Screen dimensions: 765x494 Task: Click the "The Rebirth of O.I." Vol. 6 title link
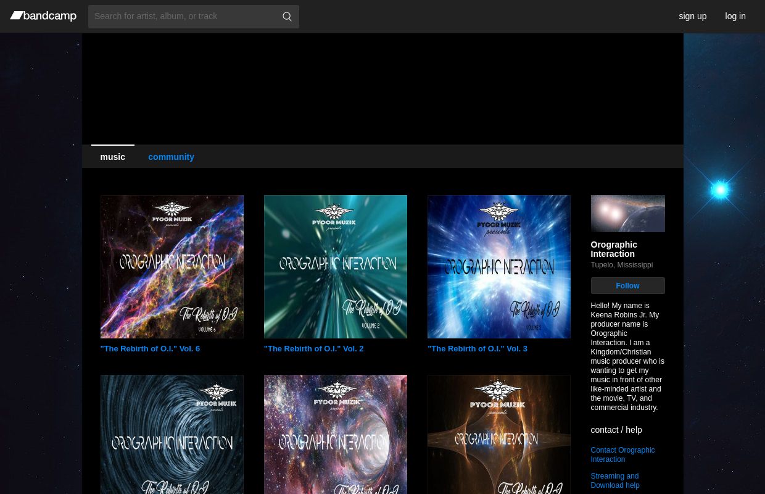(x=150, y=349)
